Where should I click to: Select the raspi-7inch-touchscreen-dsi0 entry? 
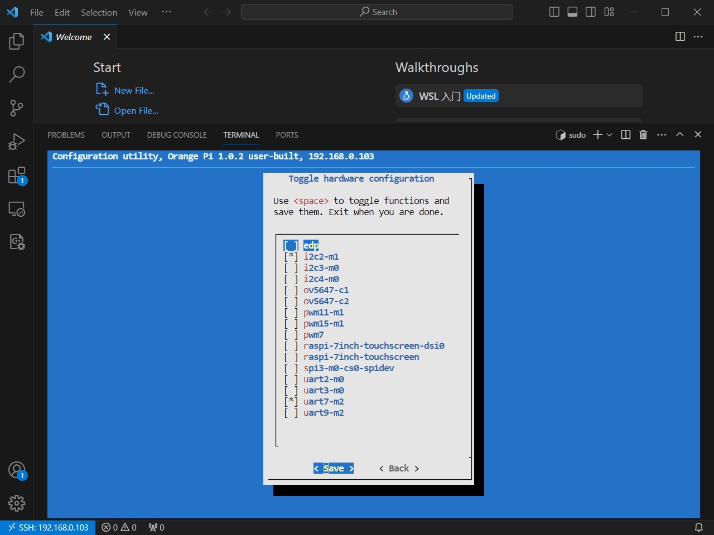tap(374, 346)
